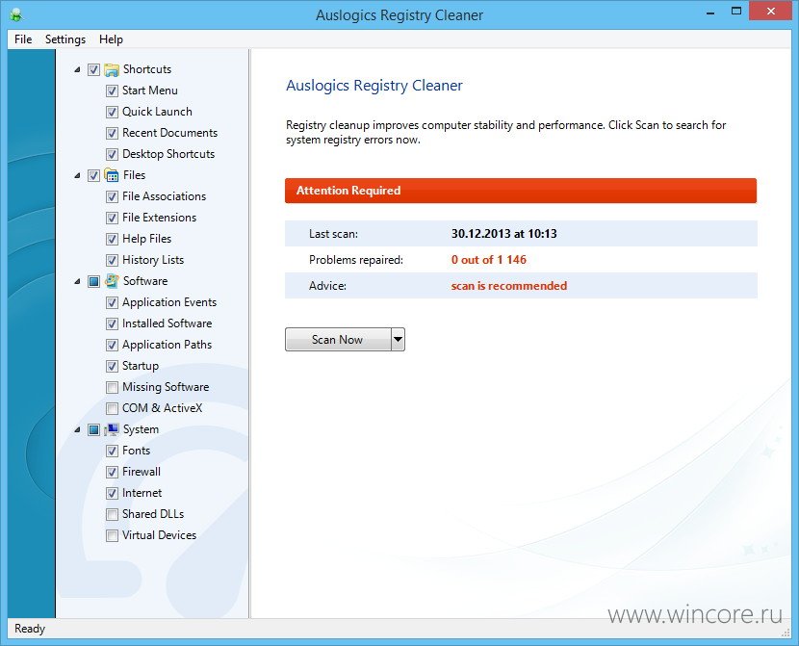Click the Shared DLLs label
Screen dimensions: 799x646
click(153, 514)
